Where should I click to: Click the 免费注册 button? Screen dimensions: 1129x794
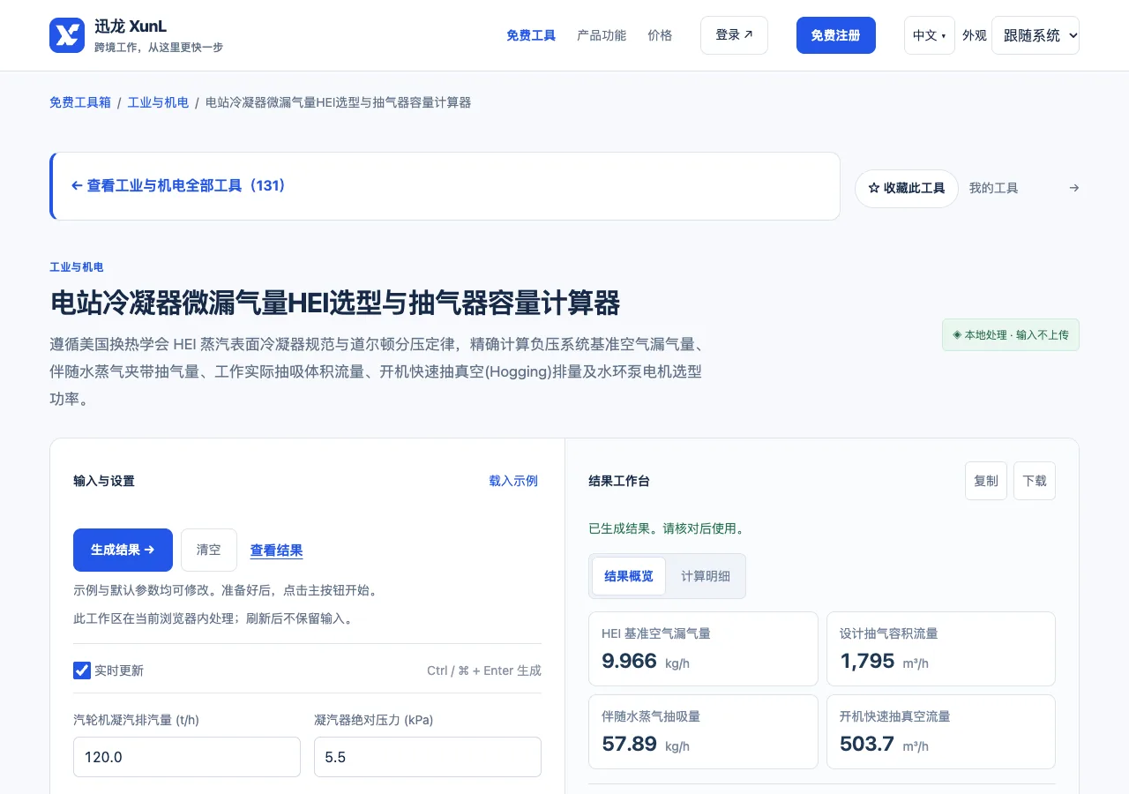click(x=836, y=35)
